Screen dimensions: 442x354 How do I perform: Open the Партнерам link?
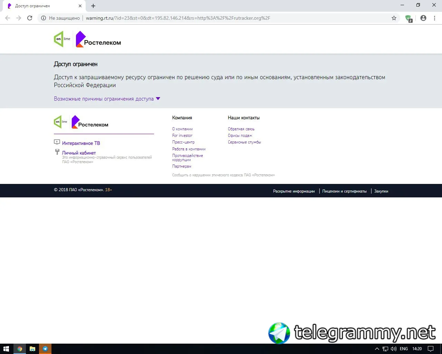tap(182, 166)
